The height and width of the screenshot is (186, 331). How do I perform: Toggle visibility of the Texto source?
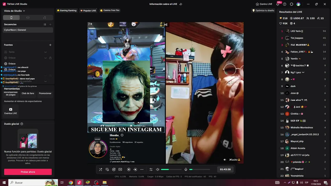click(46, 52)
